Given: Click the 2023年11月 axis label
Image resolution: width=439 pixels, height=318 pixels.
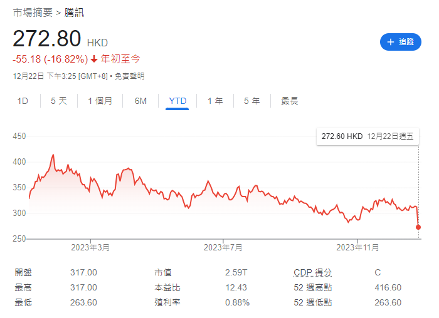Looking at the screenshot, I should [357, 247].
